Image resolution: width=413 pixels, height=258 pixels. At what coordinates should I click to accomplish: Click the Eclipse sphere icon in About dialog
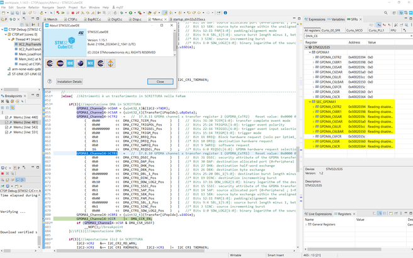click(81, 63)
